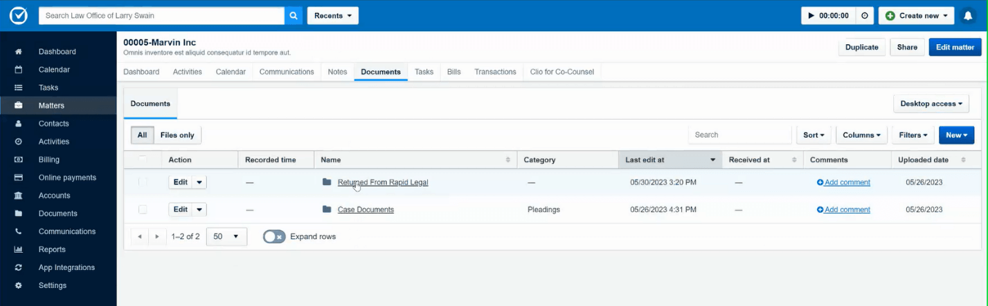This screenshot has height=306, width=988.
Task: Toggle the Expand rows switch
Action: click(274, 236)
